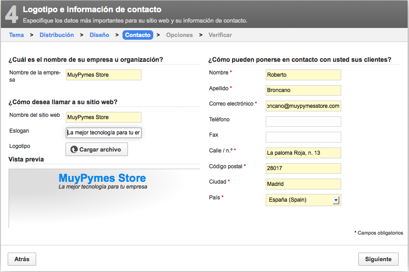409x272 pixels.
Task: Switch to the Distribución step
Action: [56, 35]
